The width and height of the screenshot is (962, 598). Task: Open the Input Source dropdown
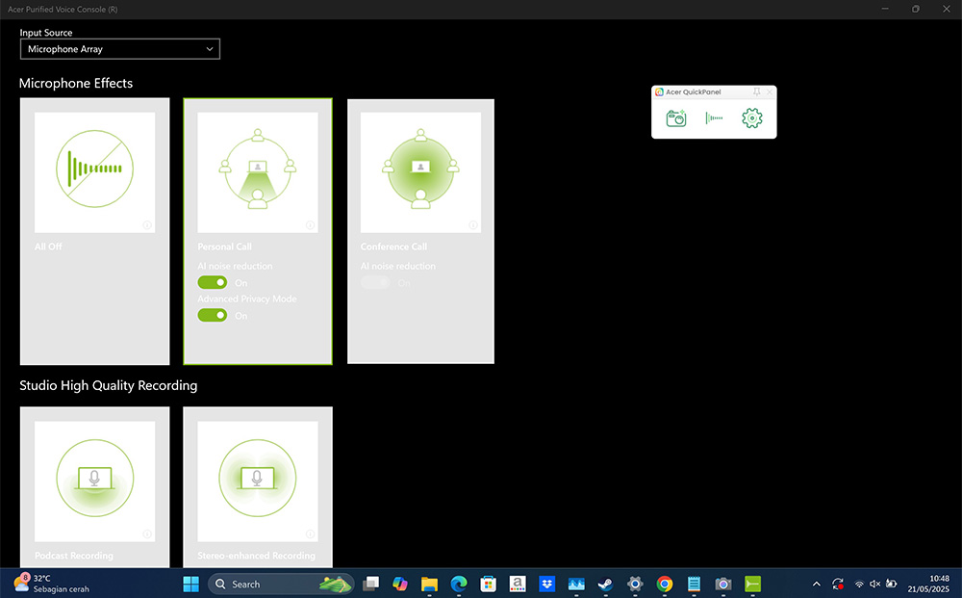[119, 49]
